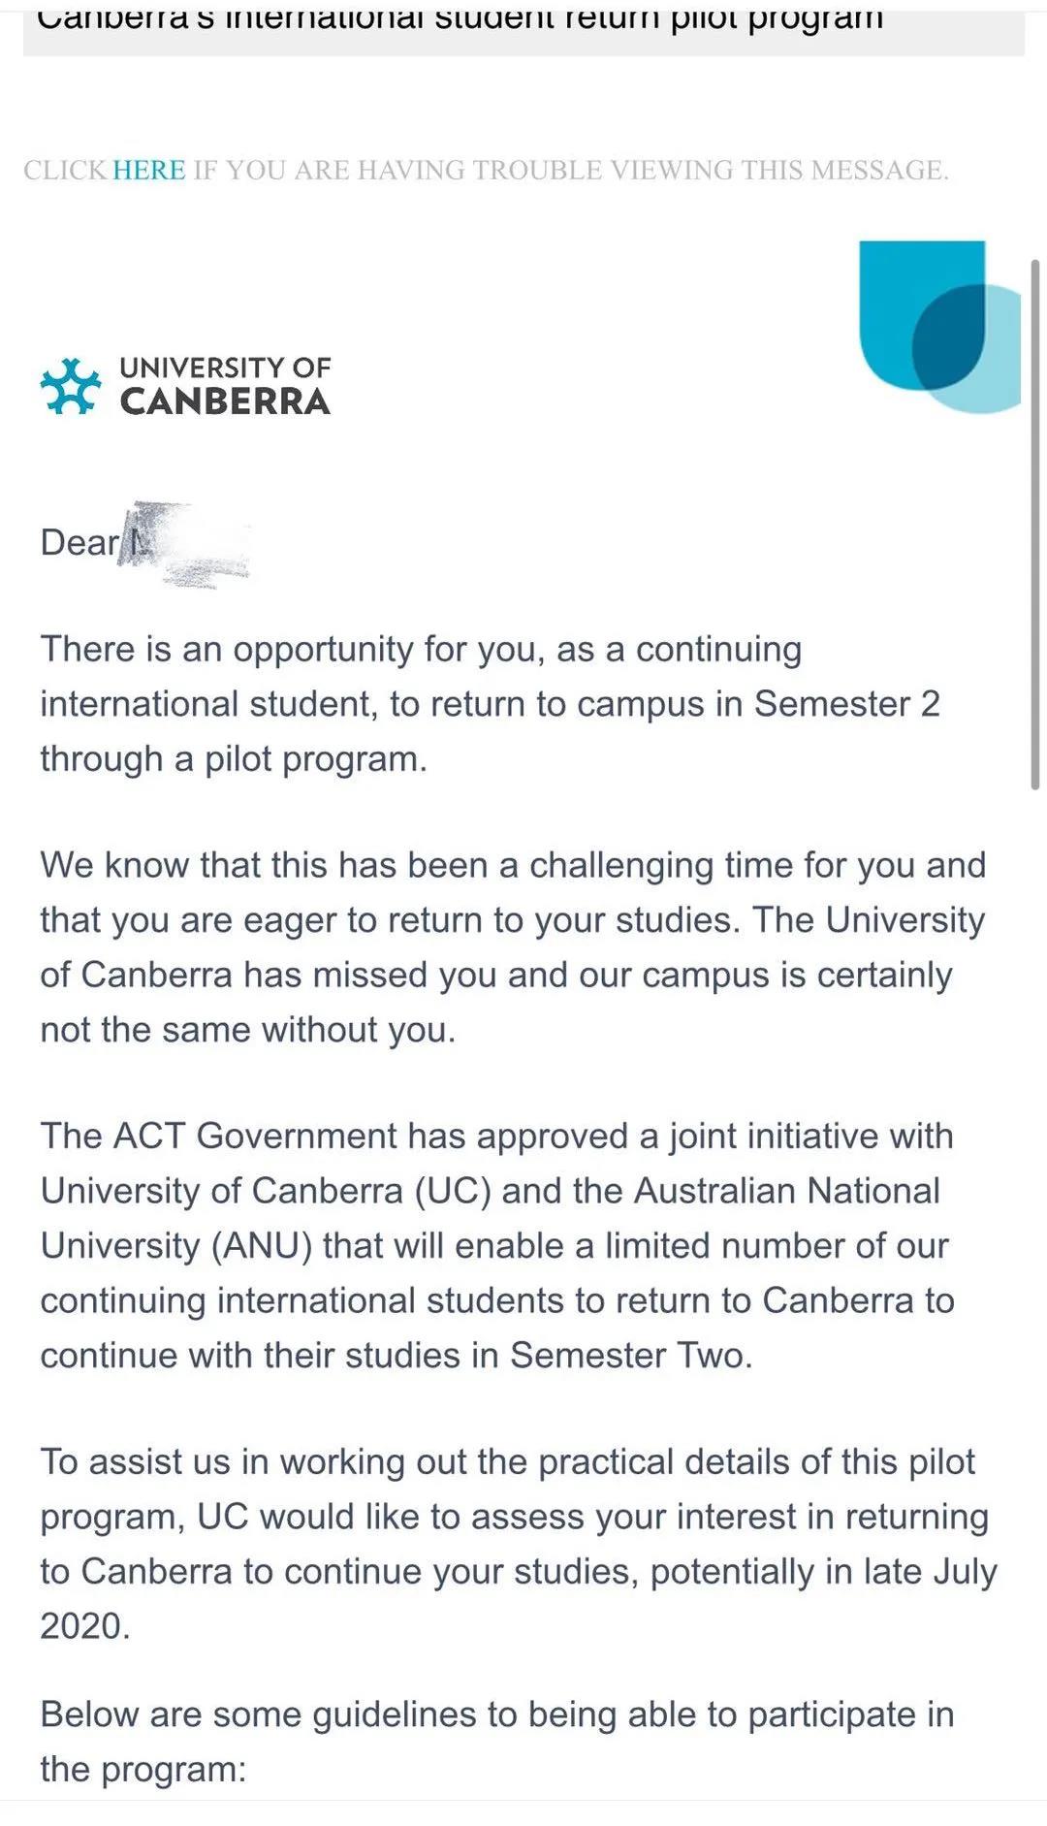
Task: Click the University of Canberra snowflake emblem
Action: [x=71, y=386]
